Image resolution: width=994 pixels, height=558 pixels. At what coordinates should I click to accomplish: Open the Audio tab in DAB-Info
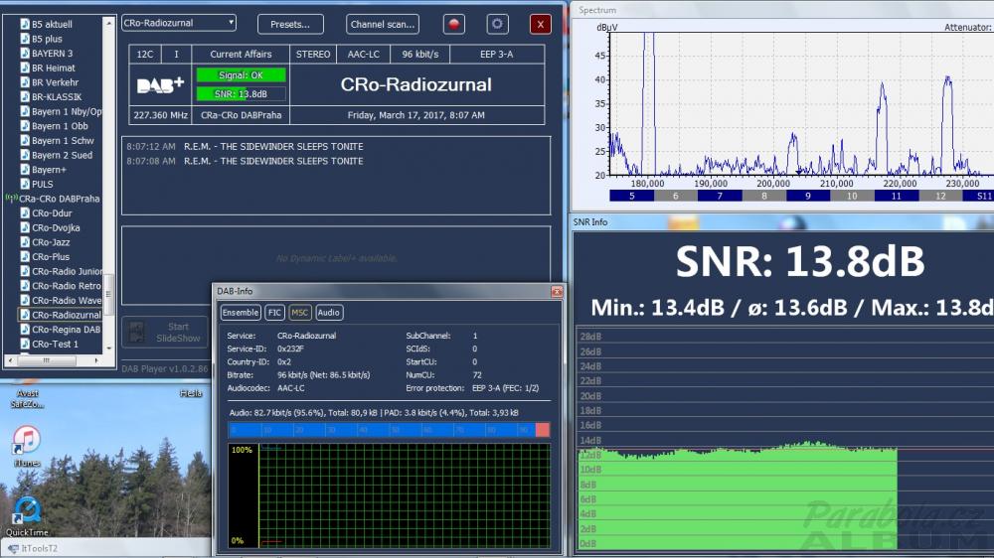328,312
